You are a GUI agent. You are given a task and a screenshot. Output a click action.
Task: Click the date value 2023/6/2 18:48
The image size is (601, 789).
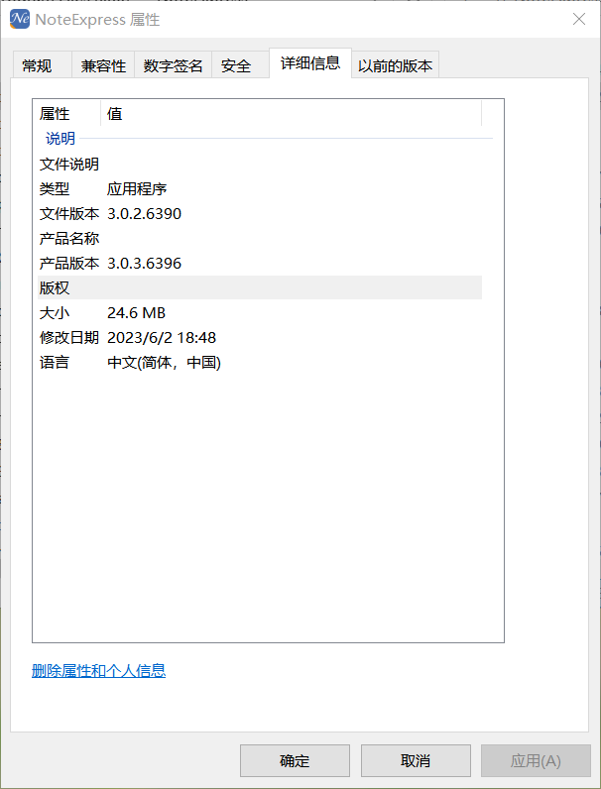(x=162, y=338)
